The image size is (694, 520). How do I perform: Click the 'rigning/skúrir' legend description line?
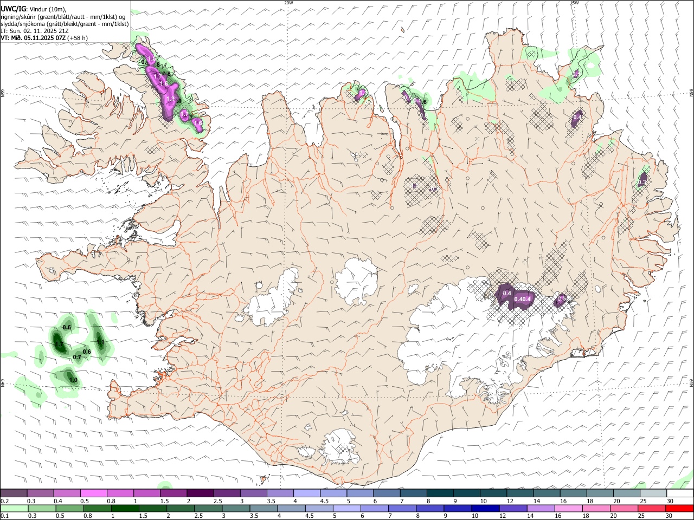(63, 16)
